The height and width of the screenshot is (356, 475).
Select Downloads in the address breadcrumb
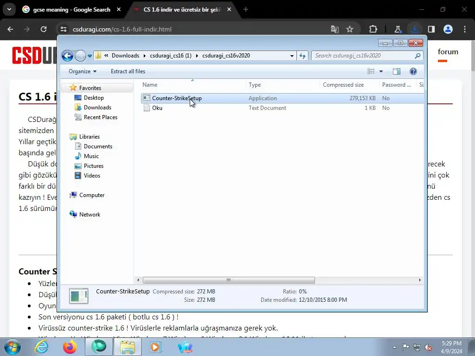click(x=125, y=56)
